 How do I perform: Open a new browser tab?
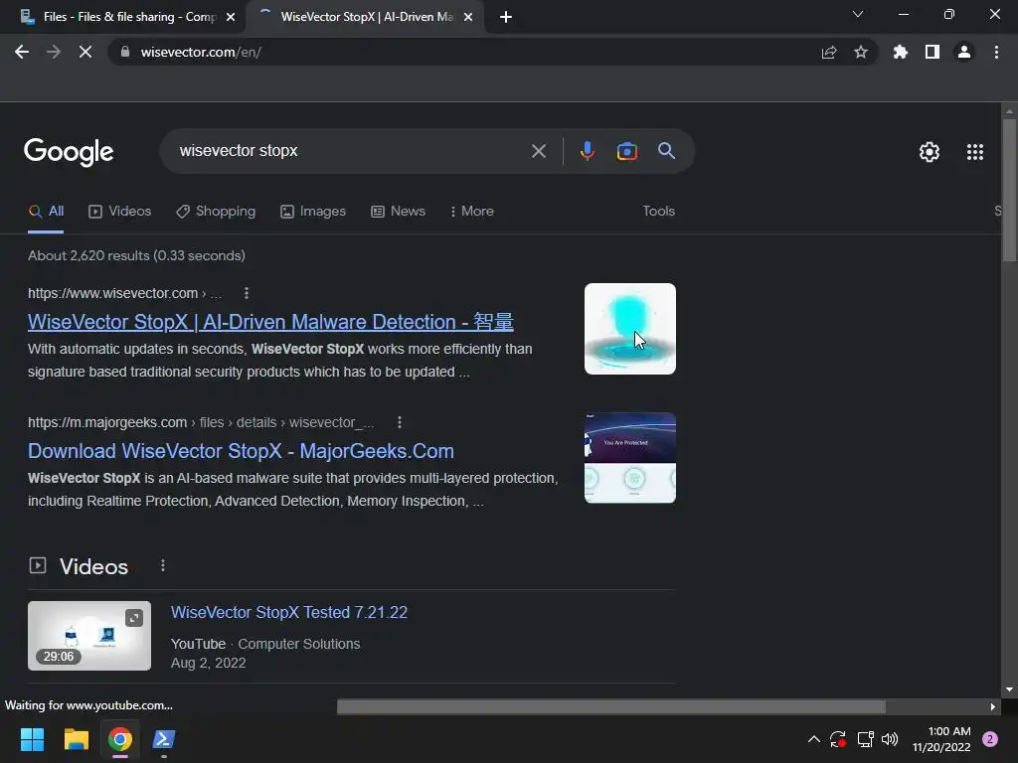(506, 17)
